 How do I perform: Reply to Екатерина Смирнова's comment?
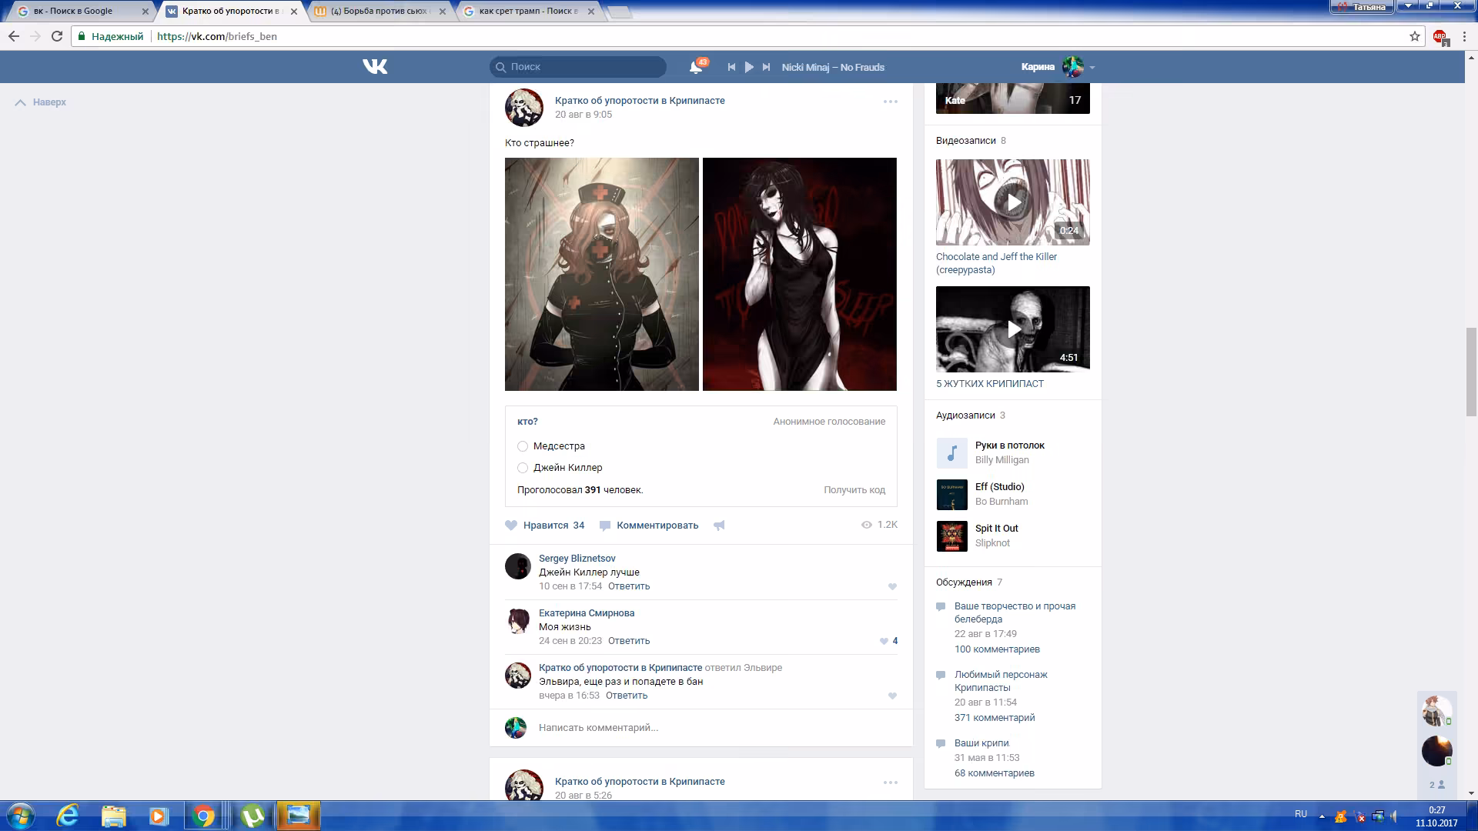pyautogui.click(x=629, y=641)
